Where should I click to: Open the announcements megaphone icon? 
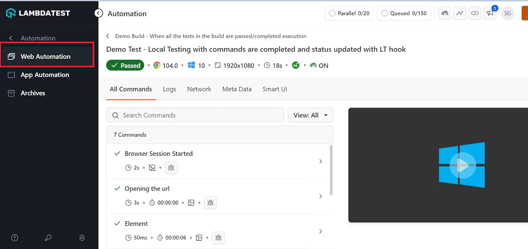(x=490, y=13)
